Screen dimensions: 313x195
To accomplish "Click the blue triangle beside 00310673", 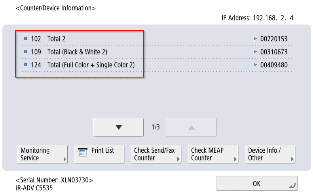I will coord(255,52).
